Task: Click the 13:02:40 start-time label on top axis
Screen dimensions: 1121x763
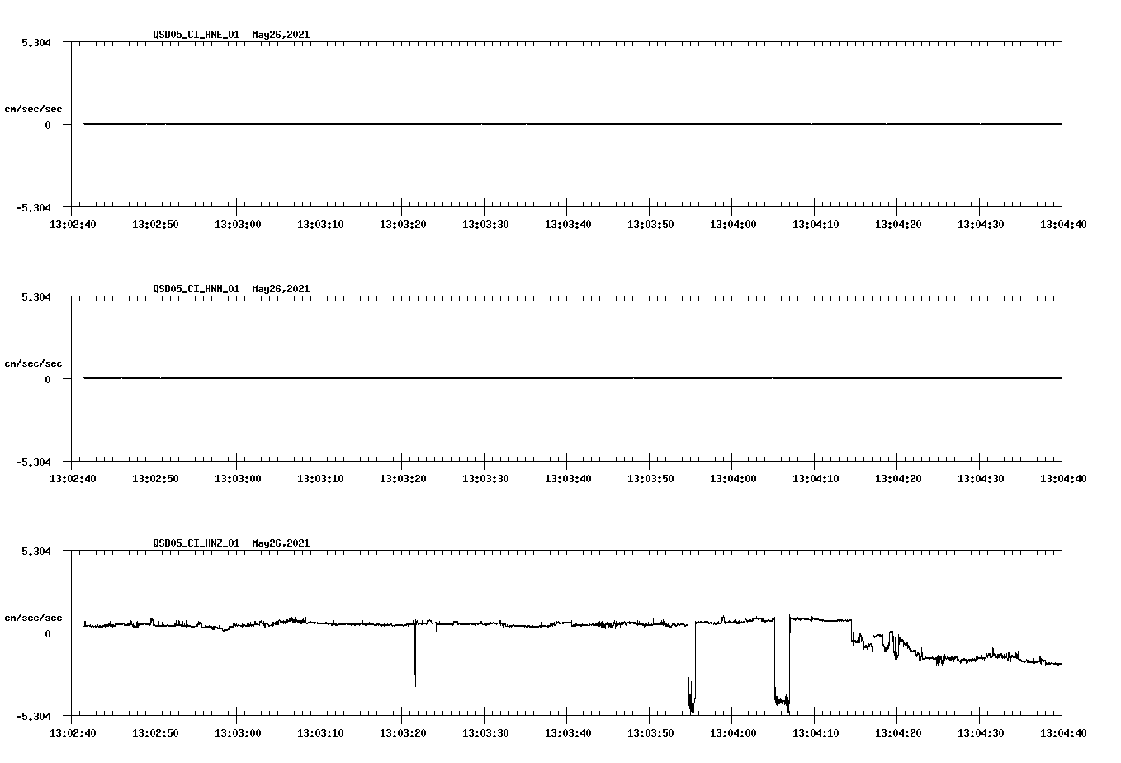Action: tap(72, 223)
